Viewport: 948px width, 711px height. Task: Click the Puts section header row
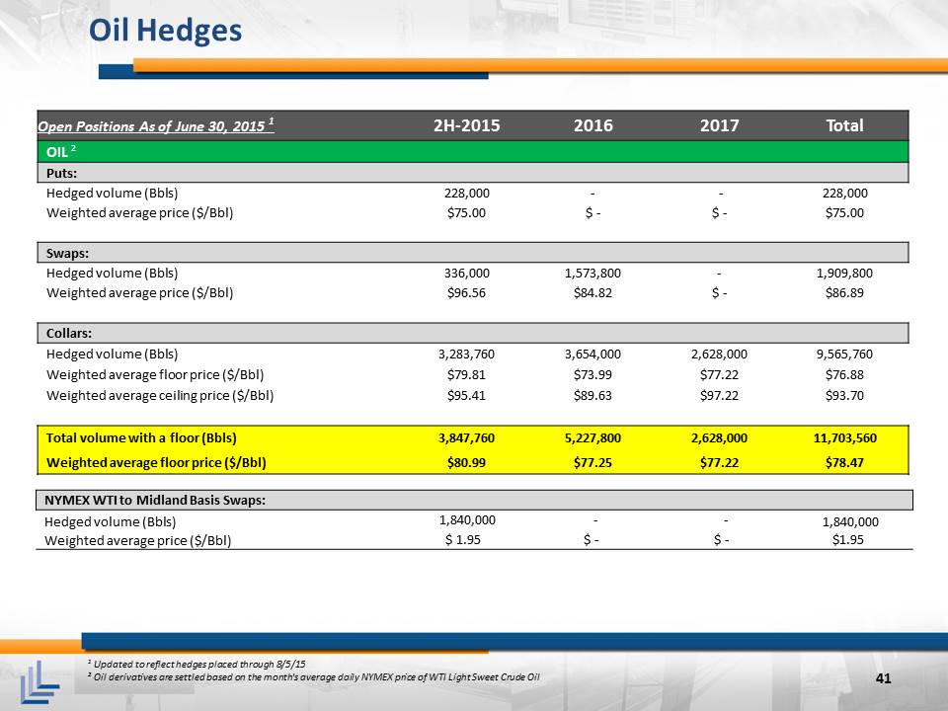[473, 173]
